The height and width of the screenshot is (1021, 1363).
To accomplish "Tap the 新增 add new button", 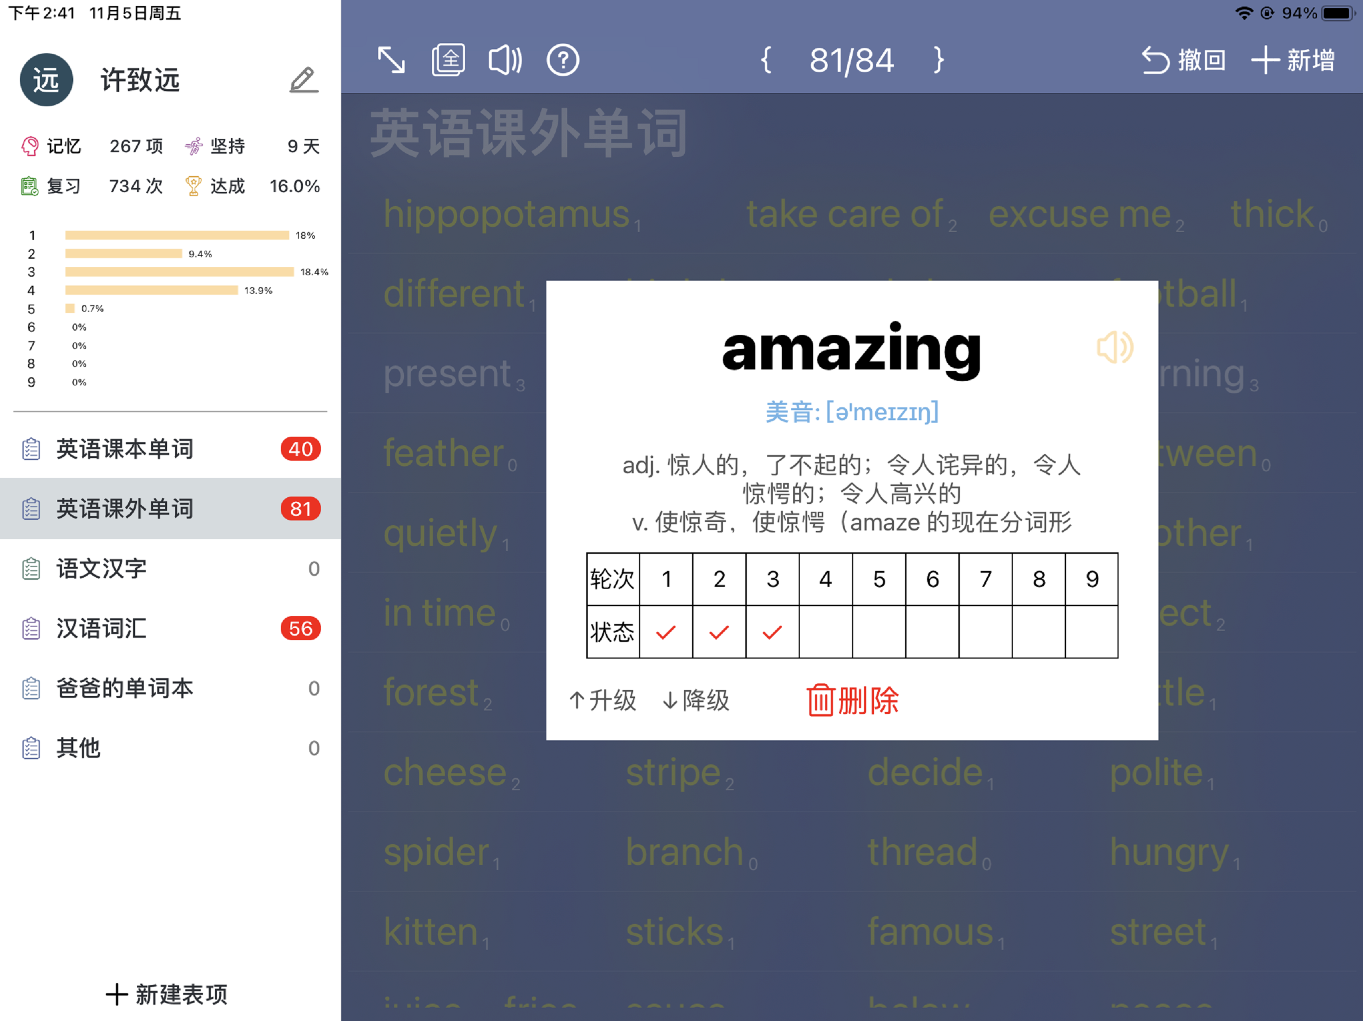I will [1293, 60].
